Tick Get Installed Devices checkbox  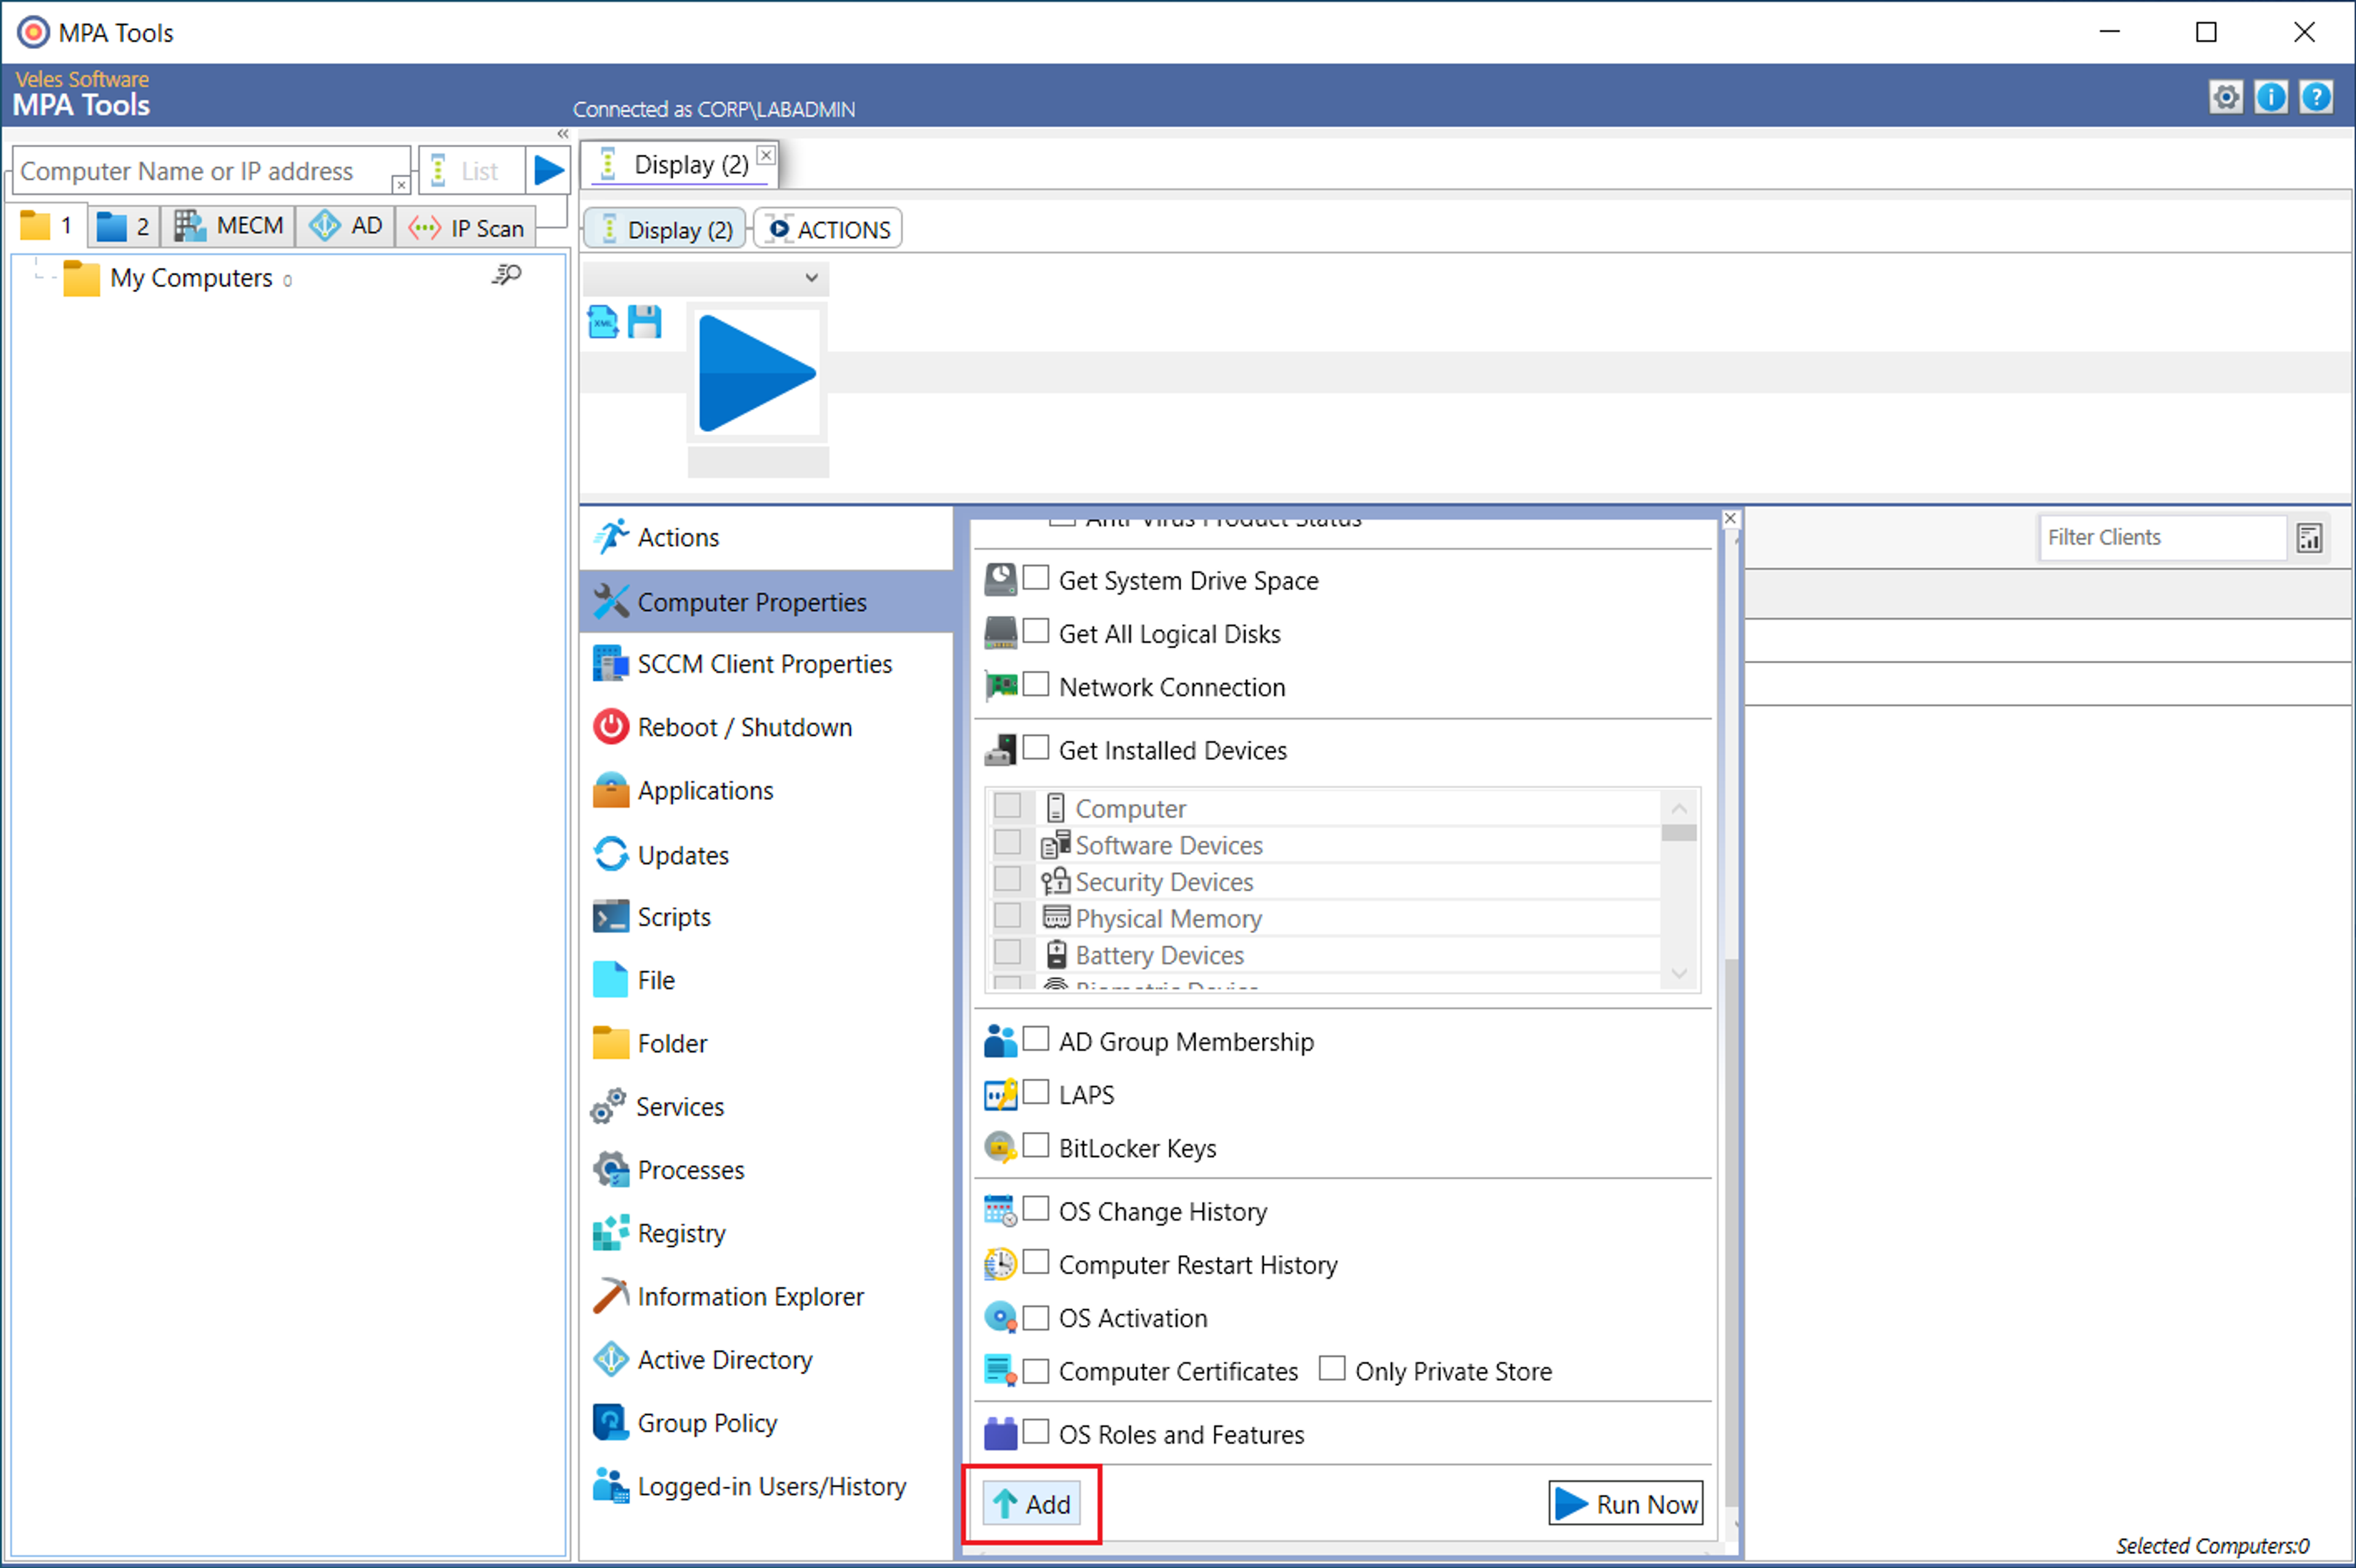click(1036, 747)
